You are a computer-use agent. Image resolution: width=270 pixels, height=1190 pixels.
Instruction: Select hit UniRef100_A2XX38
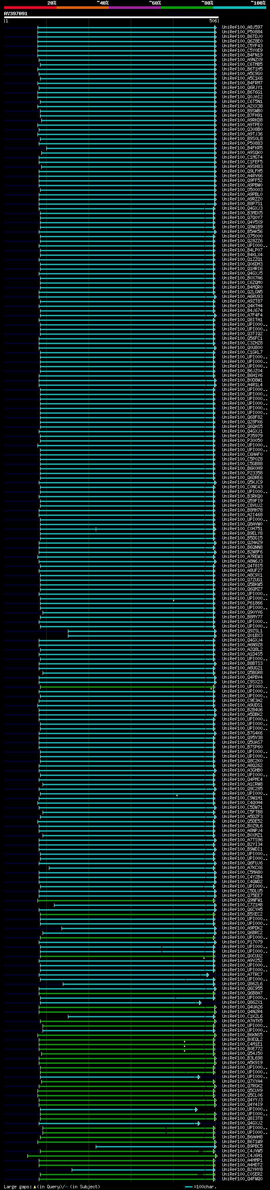pos(242,106)
